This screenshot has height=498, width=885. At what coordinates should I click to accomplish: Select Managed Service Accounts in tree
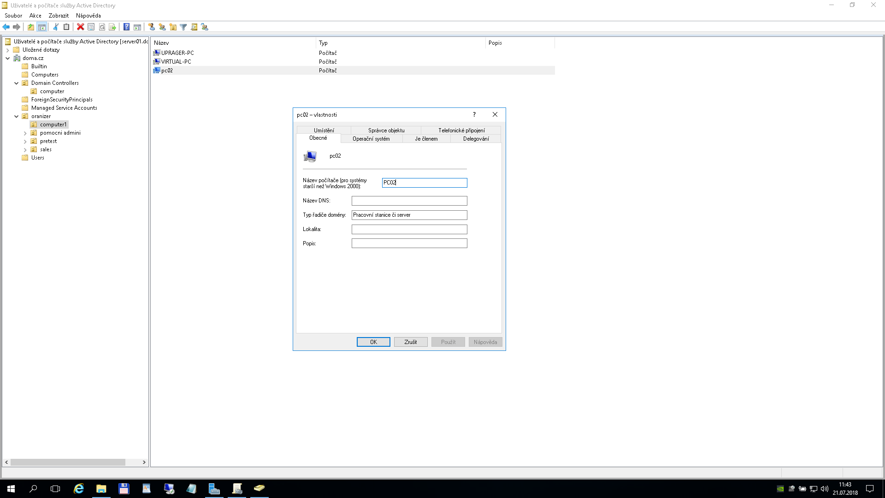click(x=64, y=108)
